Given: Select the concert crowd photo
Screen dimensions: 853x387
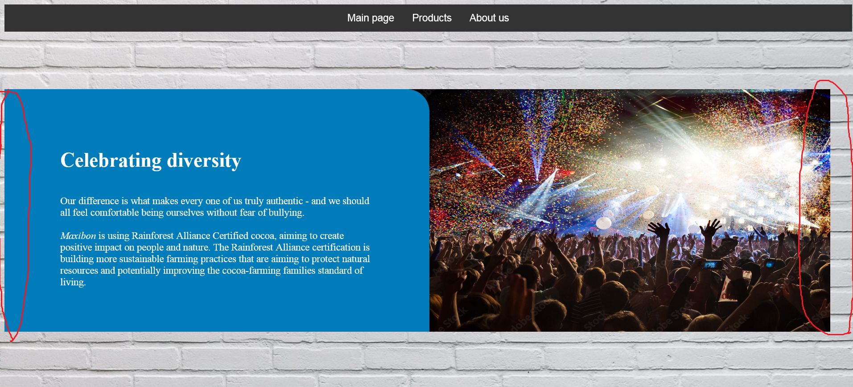Looking at the screenshot, I should pos(630,210).
